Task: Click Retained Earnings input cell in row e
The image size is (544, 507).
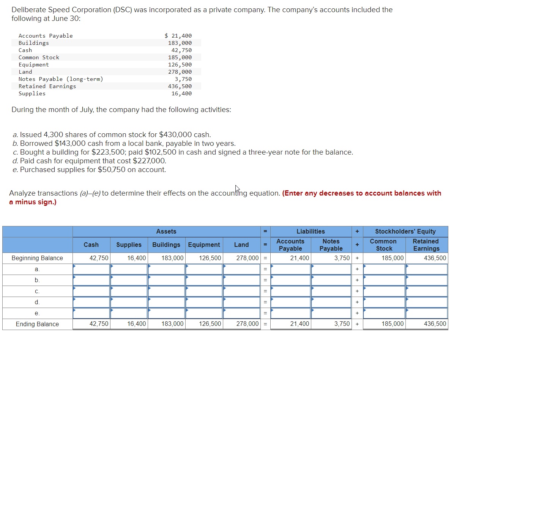Action: pyautogui.click(x=427, y=313)
